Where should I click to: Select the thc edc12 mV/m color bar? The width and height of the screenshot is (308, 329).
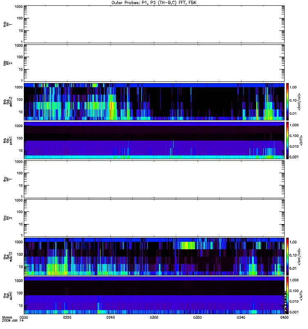pos(287,257)
